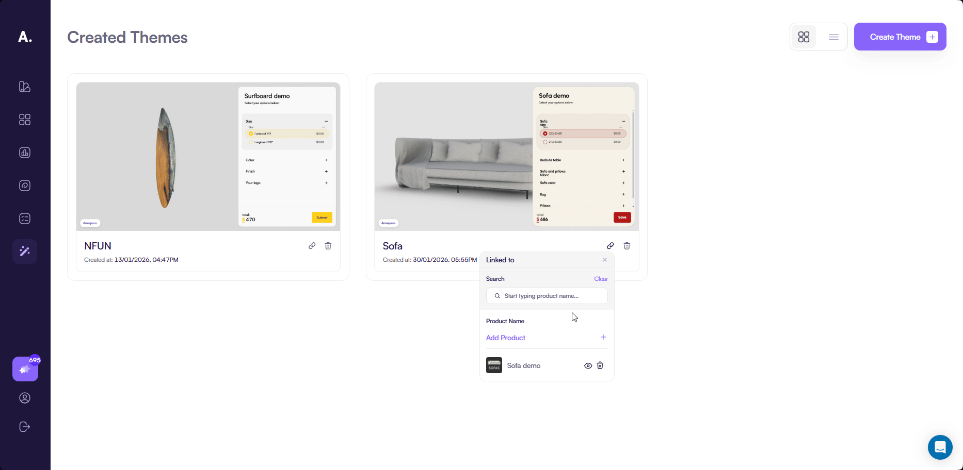Delete the Sofa theme via trash icon
The width and height of the screenshot is (963, 470).
[627, 246]
